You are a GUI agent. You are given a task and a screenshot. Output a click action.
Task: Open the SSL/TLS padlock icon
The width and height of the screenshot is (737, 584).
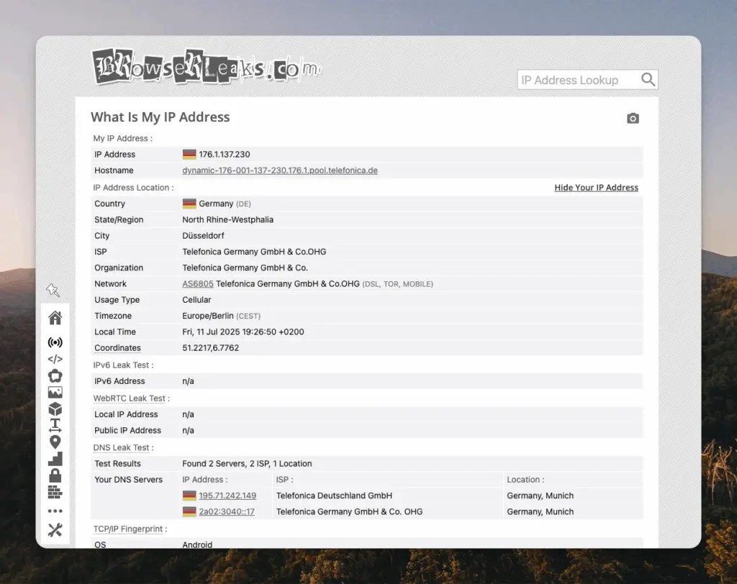click(x=55, y=475)
